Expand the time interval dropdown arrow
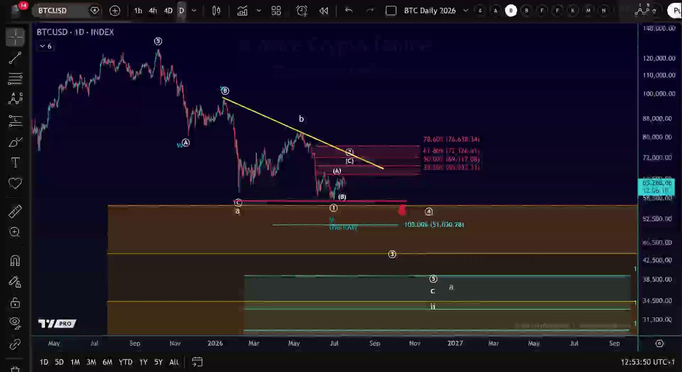The image size is (682, 372). pyautogui.click(x=194, y=10)
